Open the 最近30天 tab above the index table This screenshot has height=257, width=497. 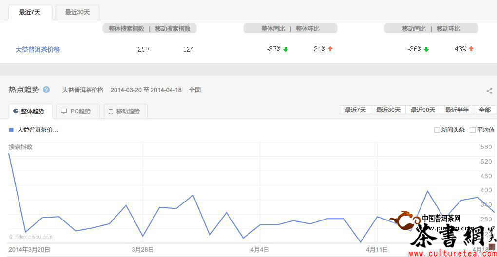point(77,12)
